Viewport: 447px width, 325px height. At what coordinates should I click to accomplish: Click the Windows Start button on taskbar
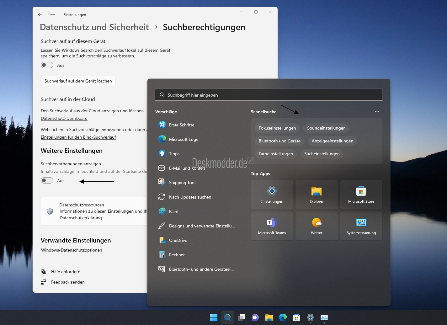214,317
